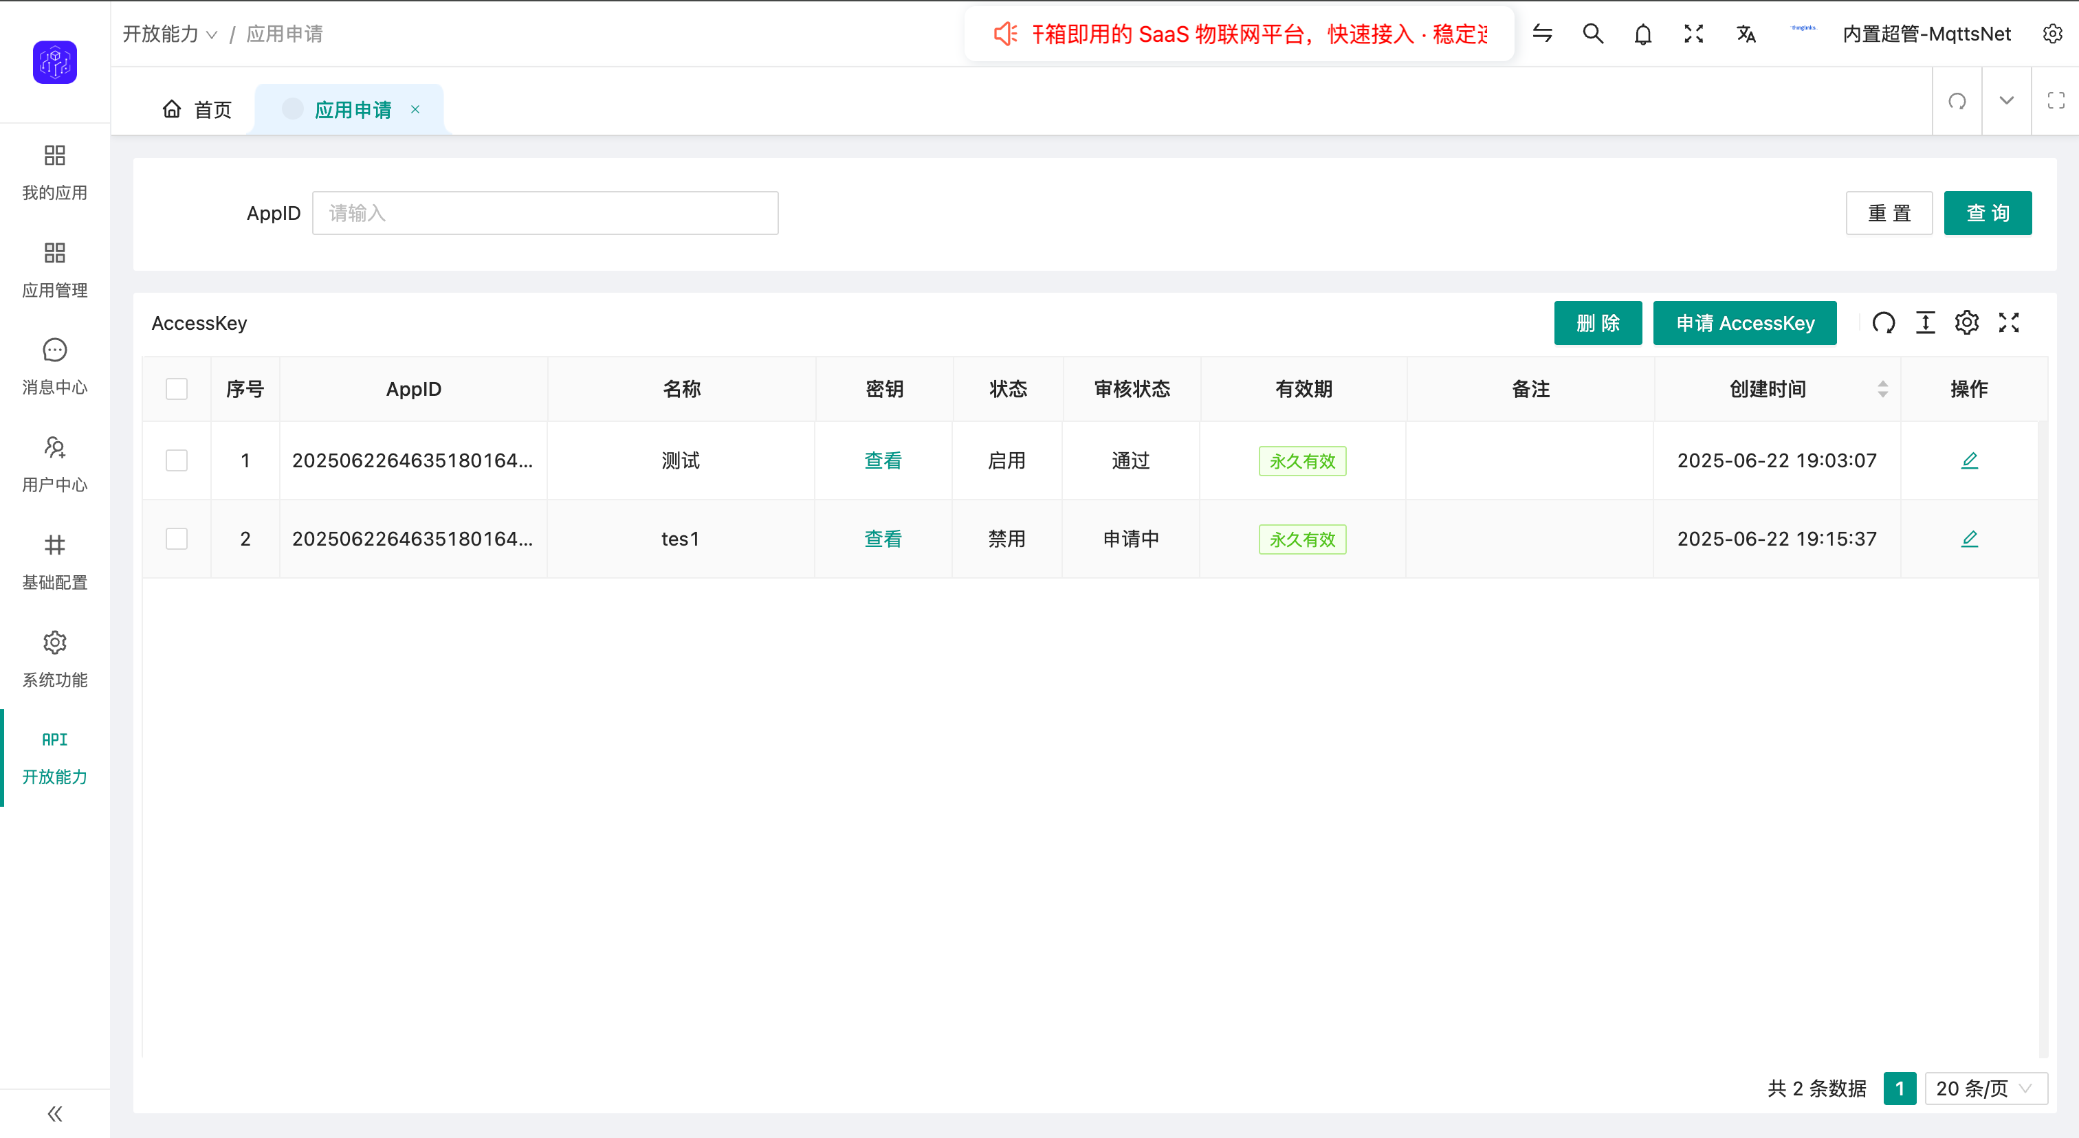
Task: Click 启用 status cell in row 测试
Action: coord(1006,460)
